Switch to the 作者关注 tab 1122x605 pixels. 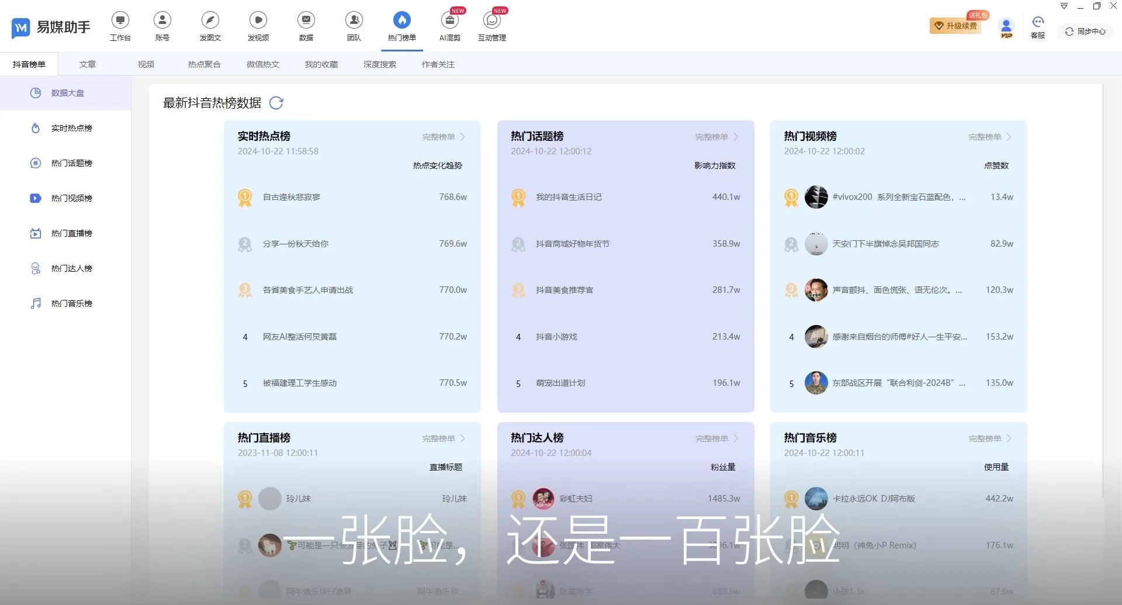(438, 64)
